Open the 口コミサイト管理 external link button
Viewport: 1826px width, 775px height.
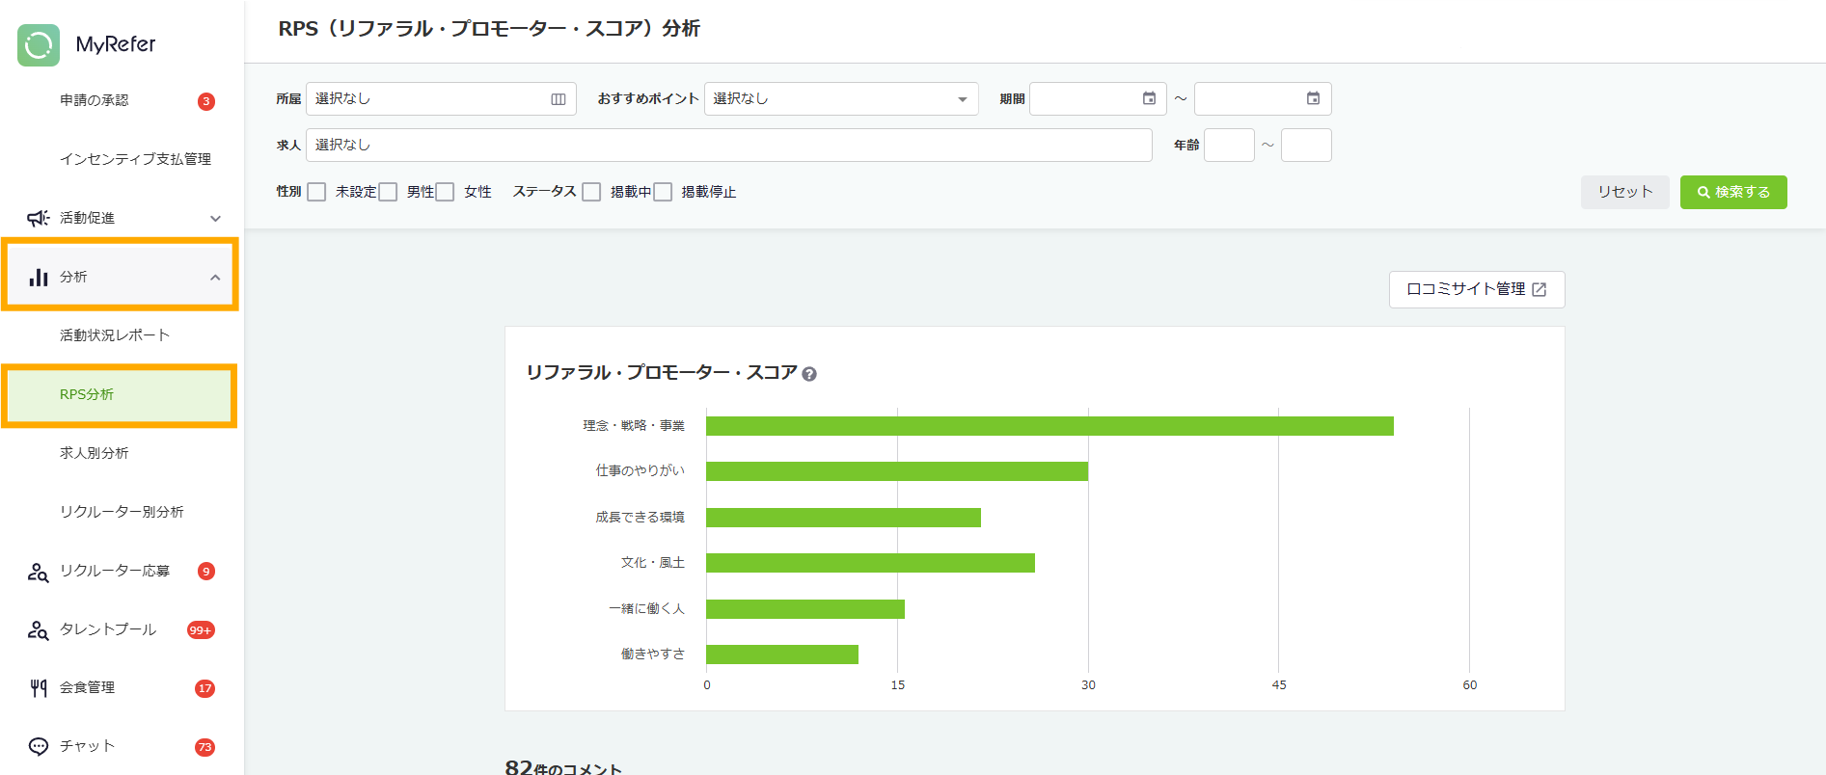click(1476, 289)
